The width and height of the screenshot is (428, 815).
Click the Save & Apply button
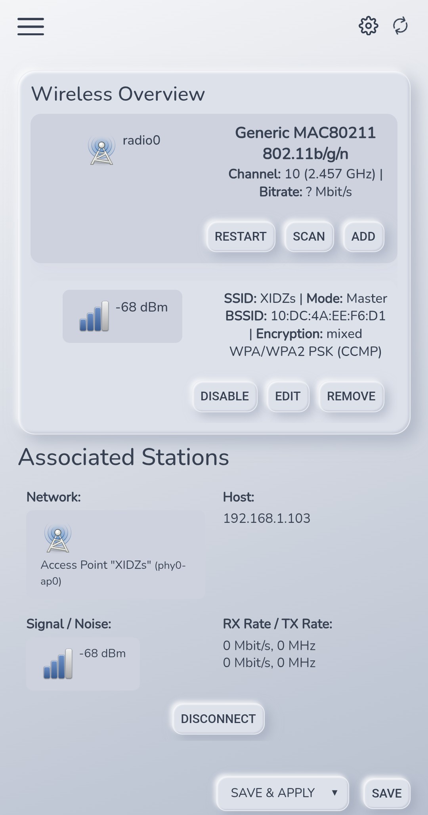click(273, 793)
